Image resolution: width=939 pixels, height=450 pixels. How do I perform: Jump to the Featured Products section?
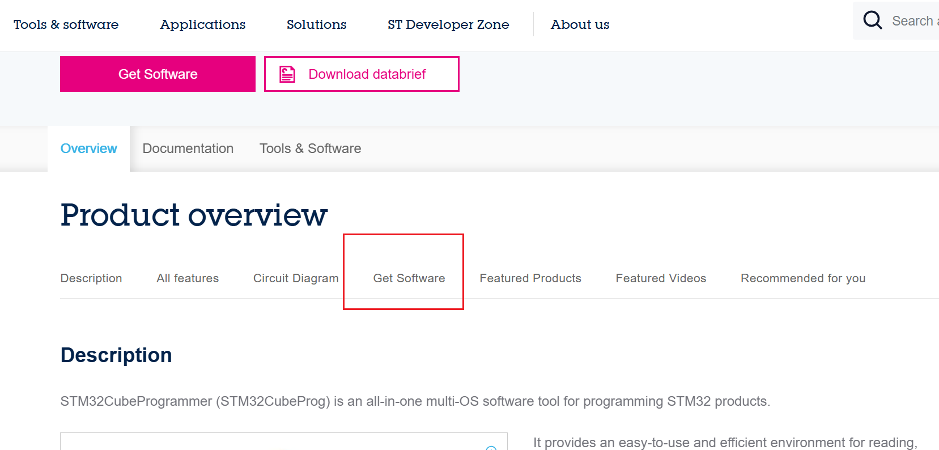click(530, 278)
